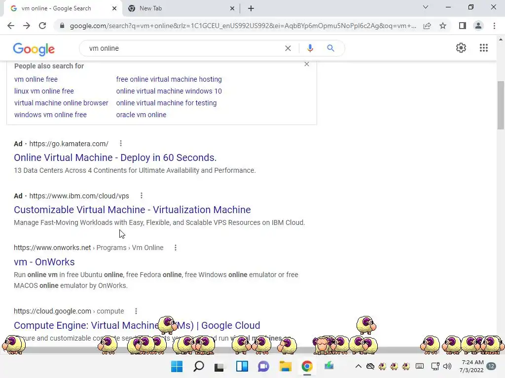Open Google quick settings gear

[461, 48]
